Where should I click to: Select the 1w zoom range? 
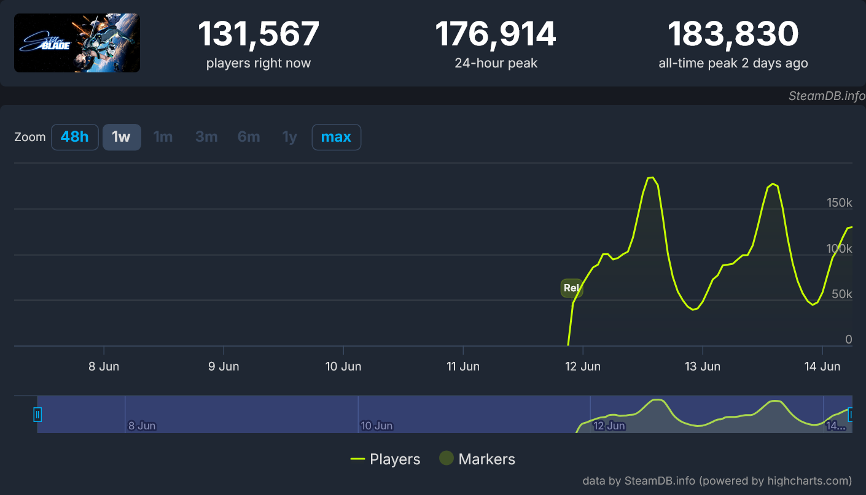(122, 137)
